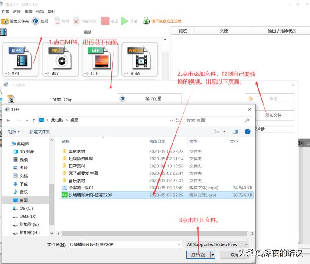
Task: Click the blue help question icon
Action: tap(248, 132)
